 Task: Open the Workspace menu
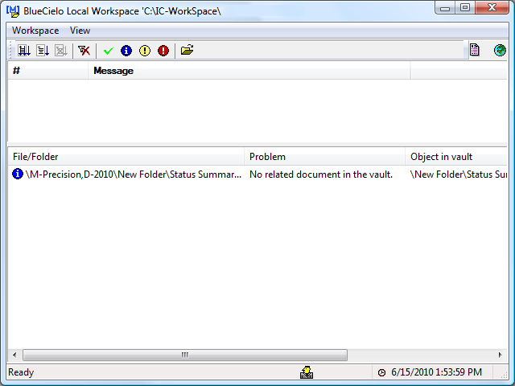click(35, 31)
